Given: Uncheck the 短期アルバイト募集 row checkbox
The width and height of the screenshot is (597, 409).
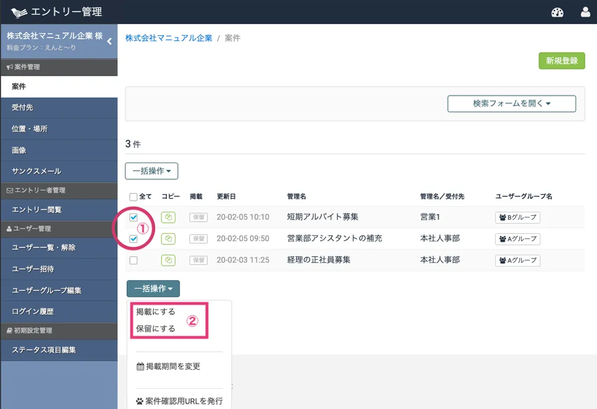Looking at the screenshot, I should tap(134, 218).
